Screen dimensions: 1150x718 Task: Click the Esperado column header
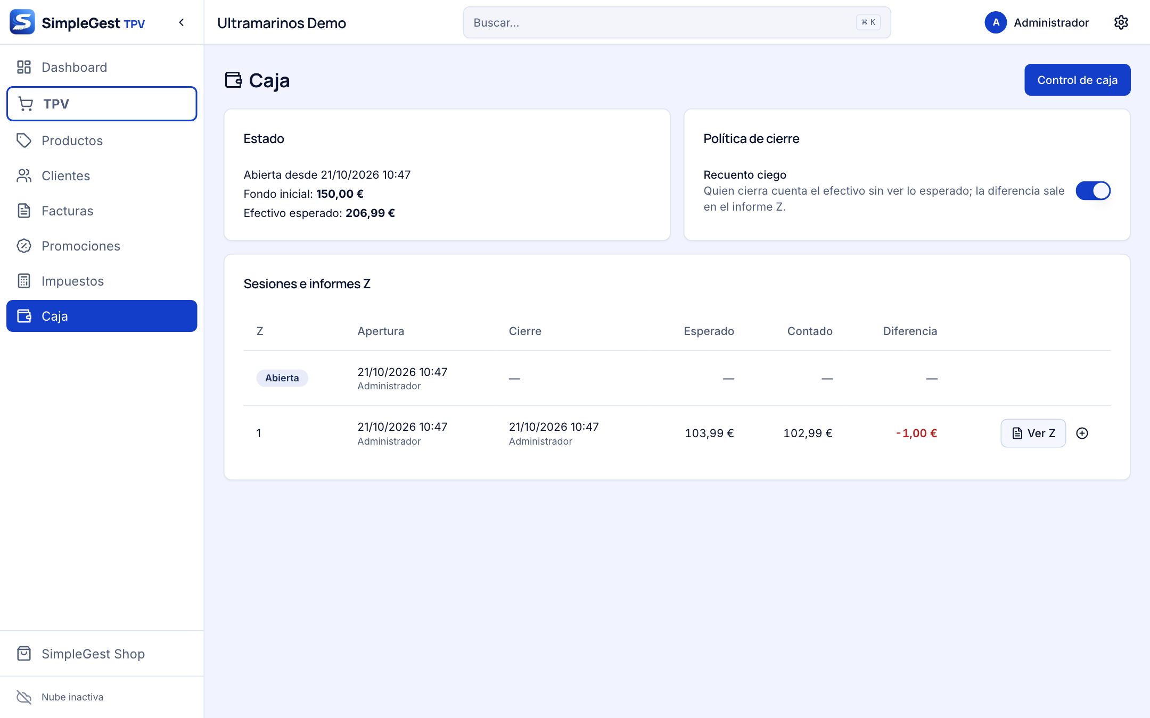coord(709,331)
